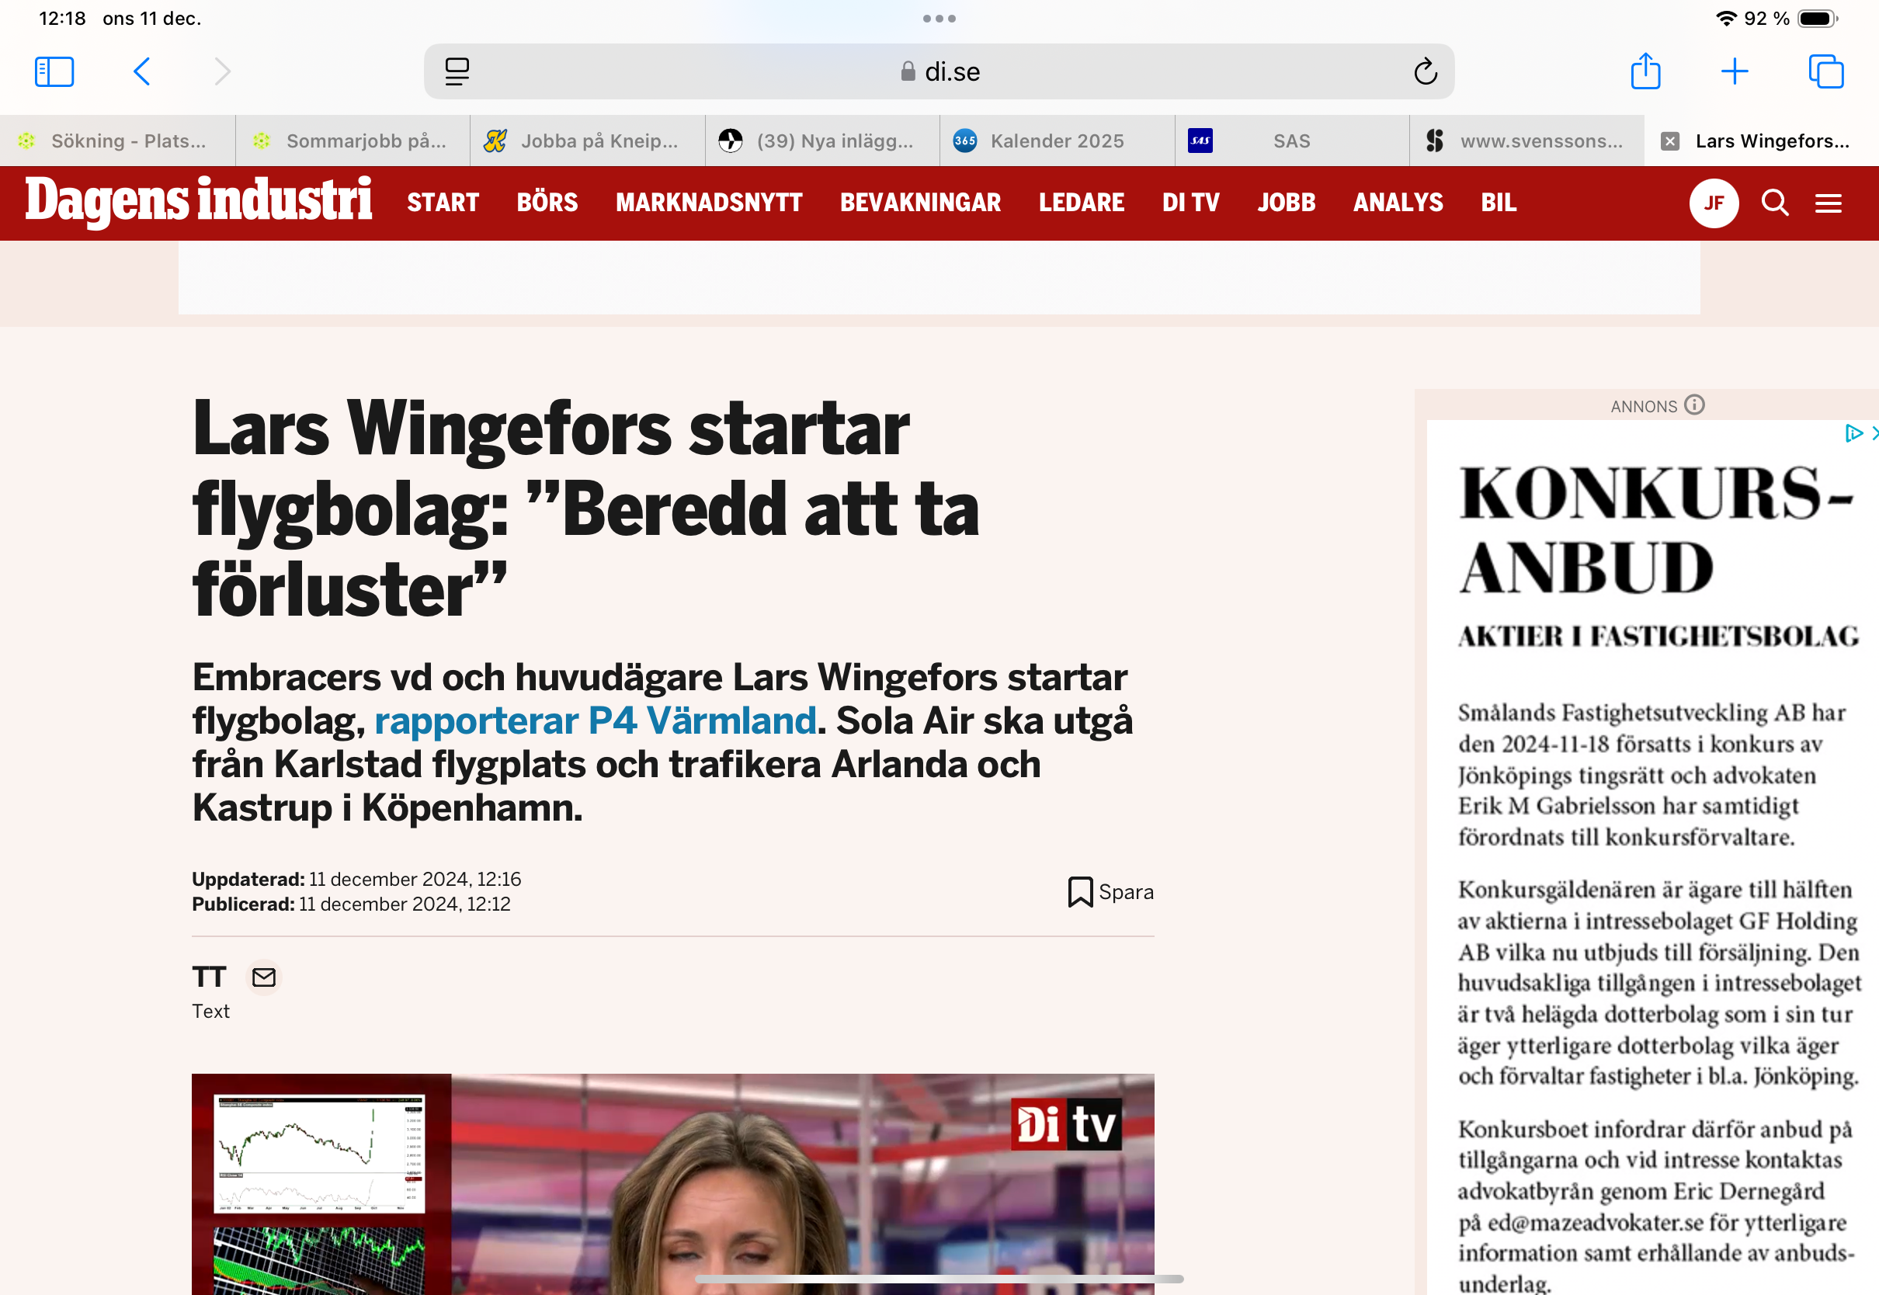
Task: Click the Dagens industri logo
Action: pyautogui.click(x=198, y=201)
